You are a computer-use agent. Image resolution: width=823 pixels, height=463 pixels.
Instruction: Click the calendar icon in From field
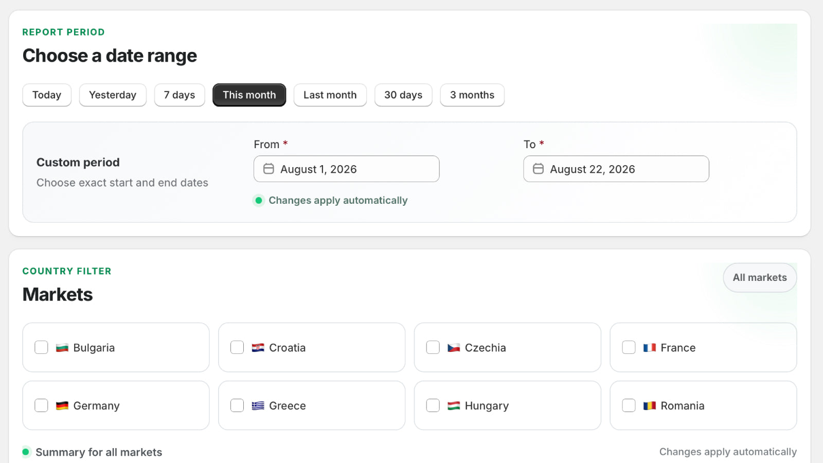(269, 169)
